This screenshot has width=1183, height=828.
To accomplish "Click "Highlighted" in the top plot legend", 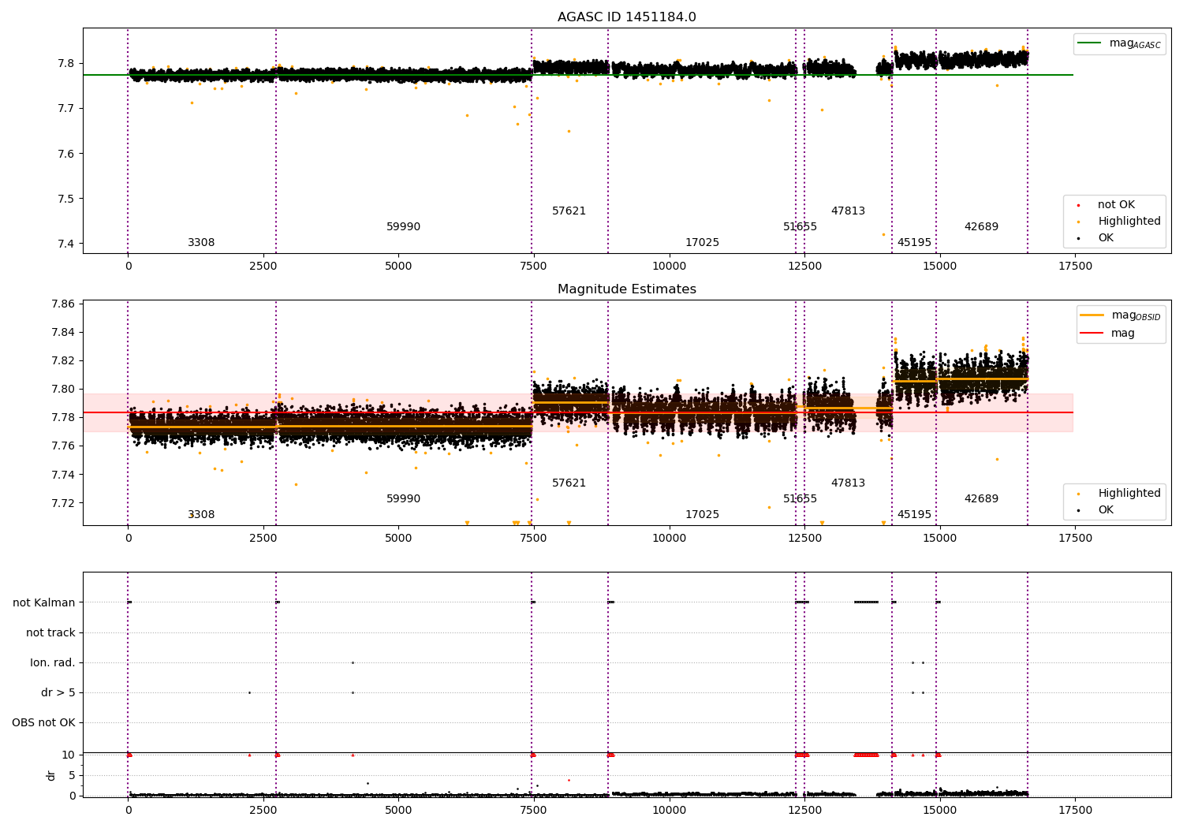I will (x=1129, y=222).
